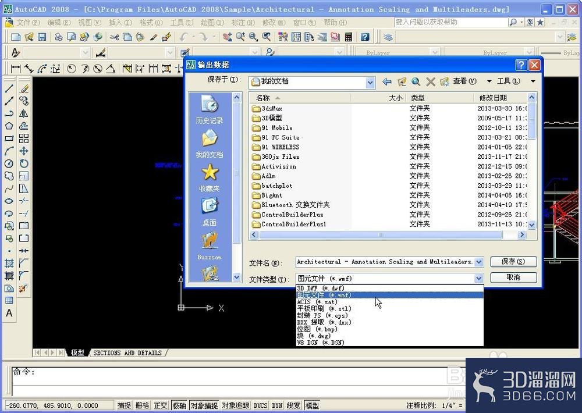Open Desktop (桌面) in the places sidebar

tap(210, 212)
